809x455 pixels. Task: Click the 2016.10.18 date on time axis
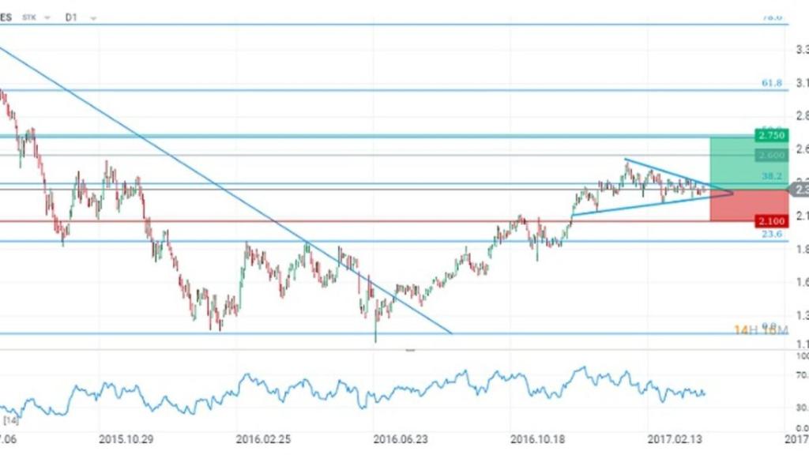point(537,438)
